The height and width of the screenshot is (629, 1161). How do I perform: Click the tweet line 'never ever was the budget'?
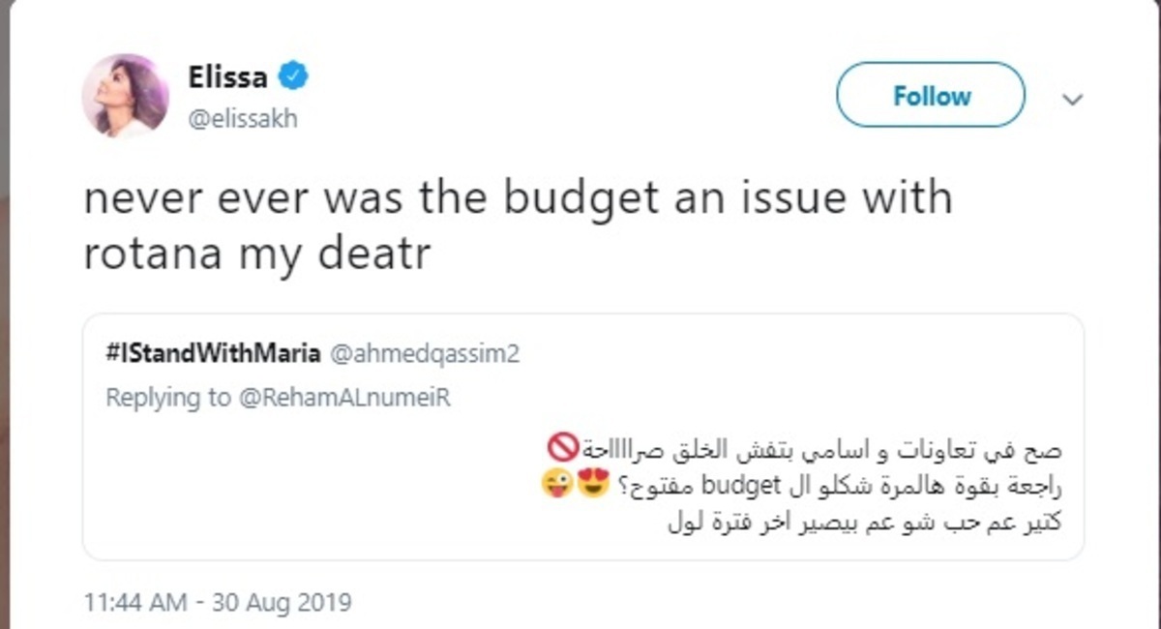coord(518,198)
